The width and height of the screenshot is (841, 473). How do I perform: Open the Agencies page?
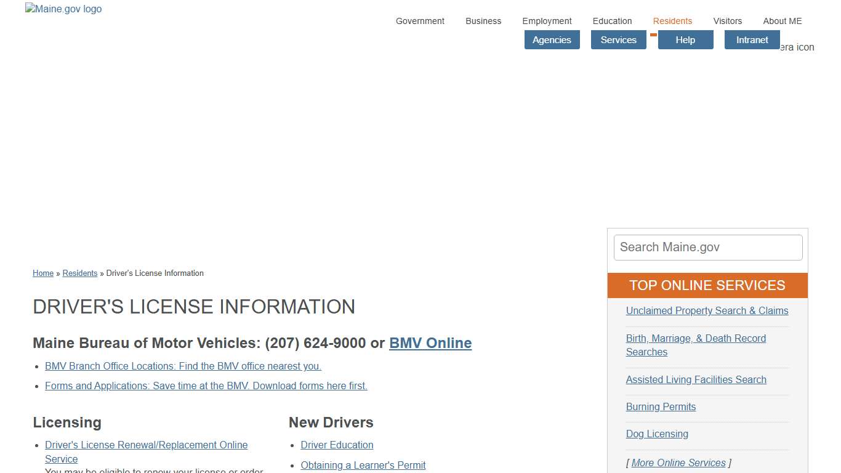coord(552,39)
